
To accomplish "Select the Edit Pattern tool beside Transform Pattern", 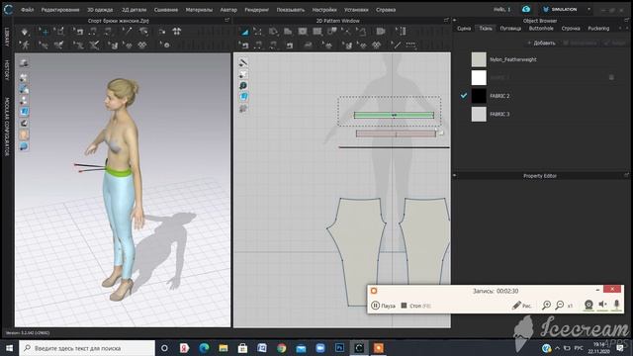I will tap(257, 32).
